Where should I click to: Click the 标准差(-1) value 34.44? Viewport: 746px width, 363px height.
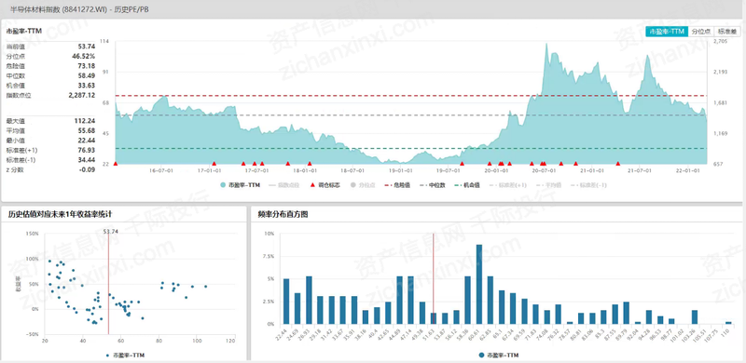pyautogui.click(x=87, y=160)
